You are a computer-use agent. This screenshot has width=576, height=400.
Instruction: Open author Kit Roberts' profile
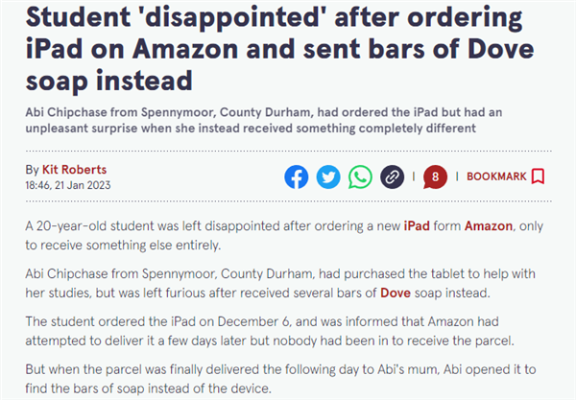(74, 170)
